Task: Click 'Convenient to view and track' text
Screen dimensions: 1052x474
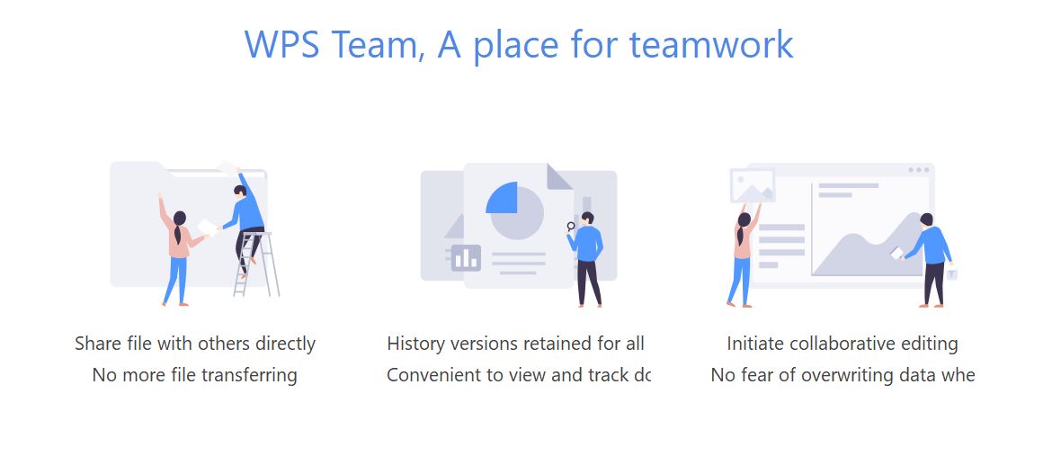Action: coord(506,374)
